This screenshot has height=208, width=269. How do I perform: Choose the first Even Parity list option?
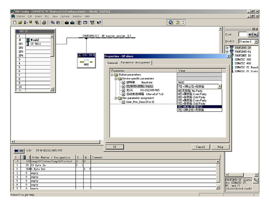tap(199, 94)
